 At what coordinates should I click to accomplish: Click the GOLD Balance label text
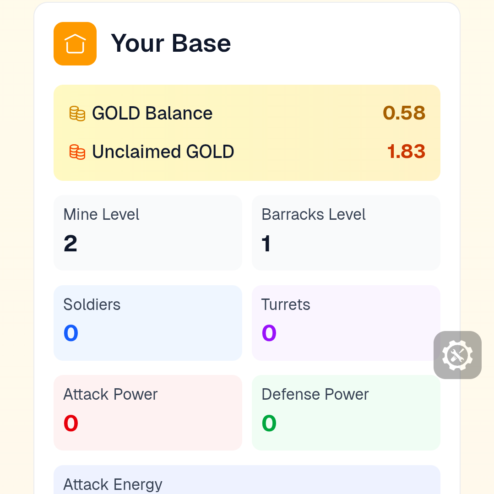pos(152,114)
